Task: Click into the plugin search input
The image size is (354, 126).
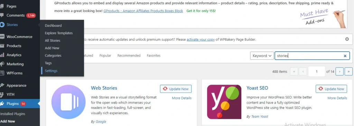Action: 309,56
